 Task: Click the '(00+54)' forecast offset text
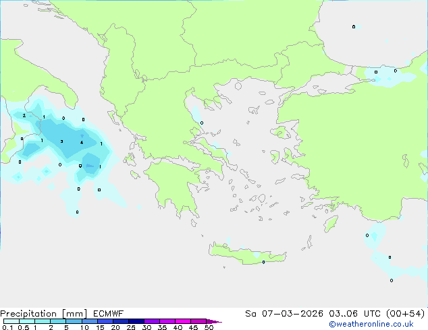(x=405, y=314)
